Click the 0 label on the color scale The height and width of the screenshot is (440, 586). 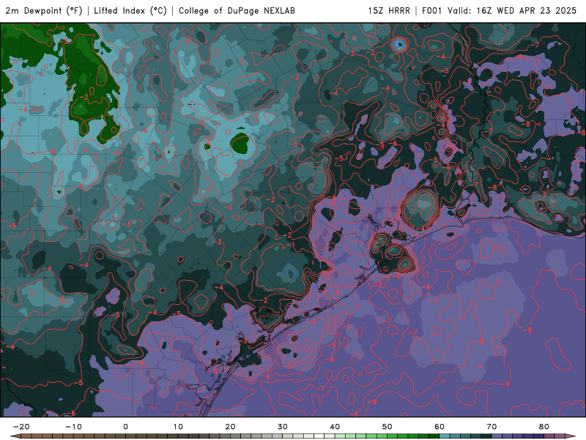[x=125, y=427]
